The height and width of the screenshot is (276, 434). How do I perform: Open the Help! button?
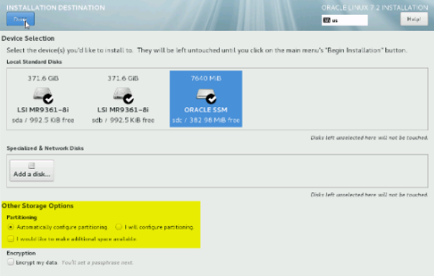(x=414, y=19)
